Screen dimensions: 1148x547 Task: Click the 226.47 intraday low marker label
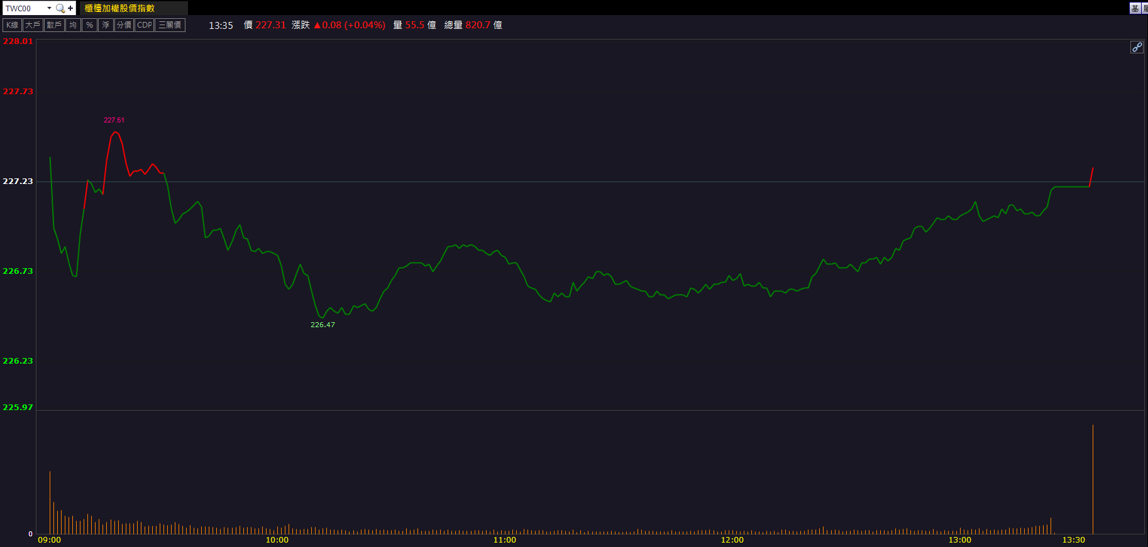click(x=323, y=325)
